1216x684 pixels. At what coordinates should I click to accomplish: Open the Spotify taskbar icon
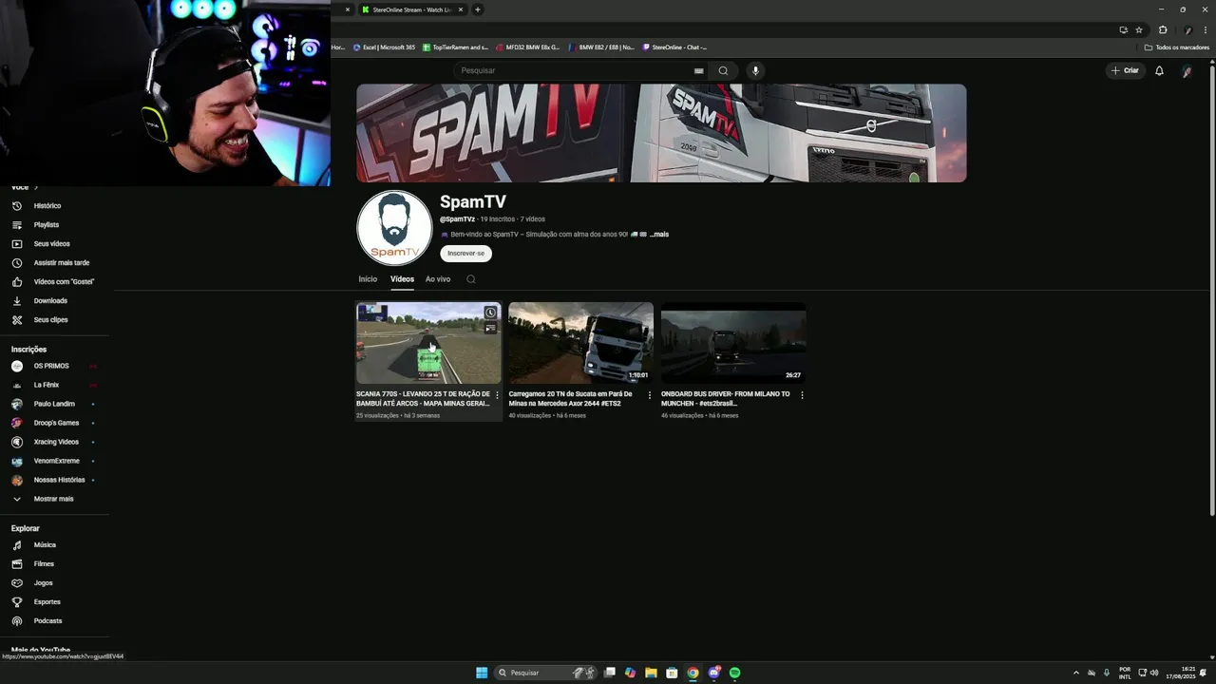[x=734, y=673]
